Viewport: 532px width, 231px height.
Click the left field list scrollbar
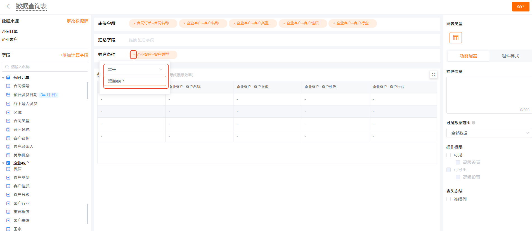pos(88,90)
